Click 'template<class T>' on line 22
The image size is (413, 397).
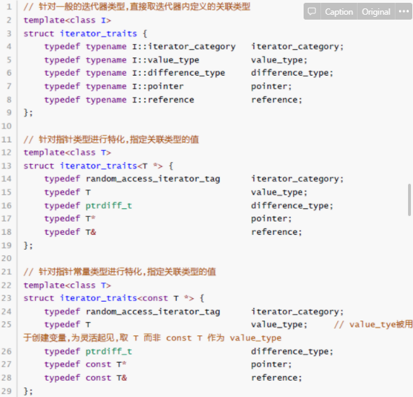(x=67, y=285)
